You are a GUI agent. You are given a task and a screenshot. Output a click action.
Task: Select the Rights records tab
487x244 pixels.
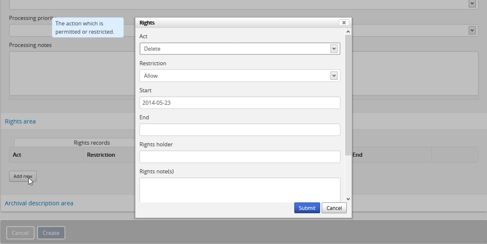point(92,143)
